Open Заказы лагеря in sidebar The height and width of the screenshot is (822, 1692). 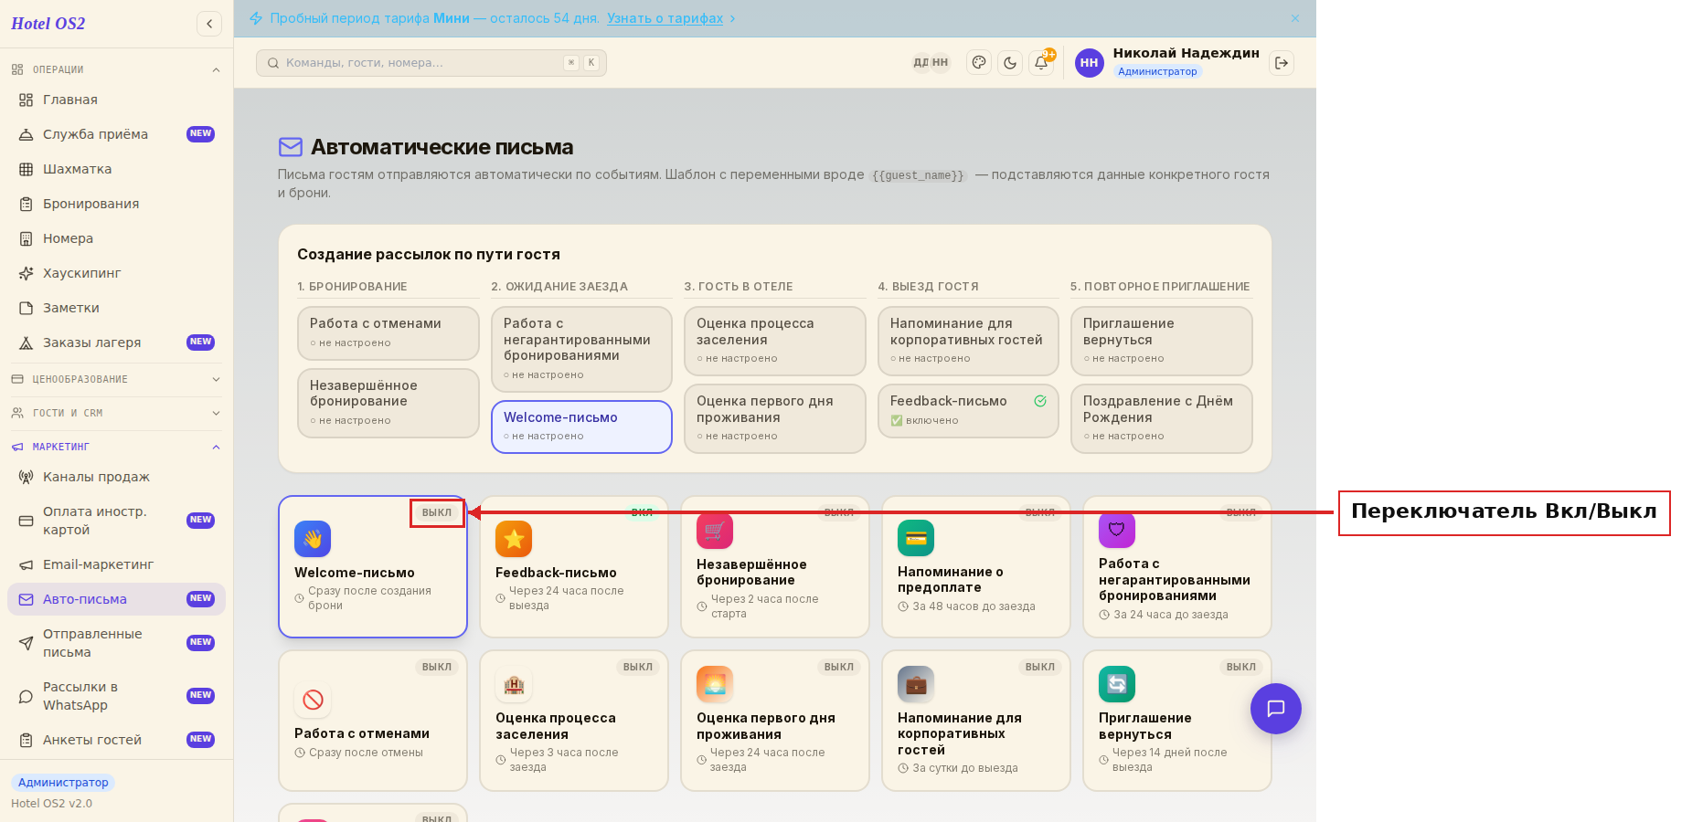pos(116,342)
